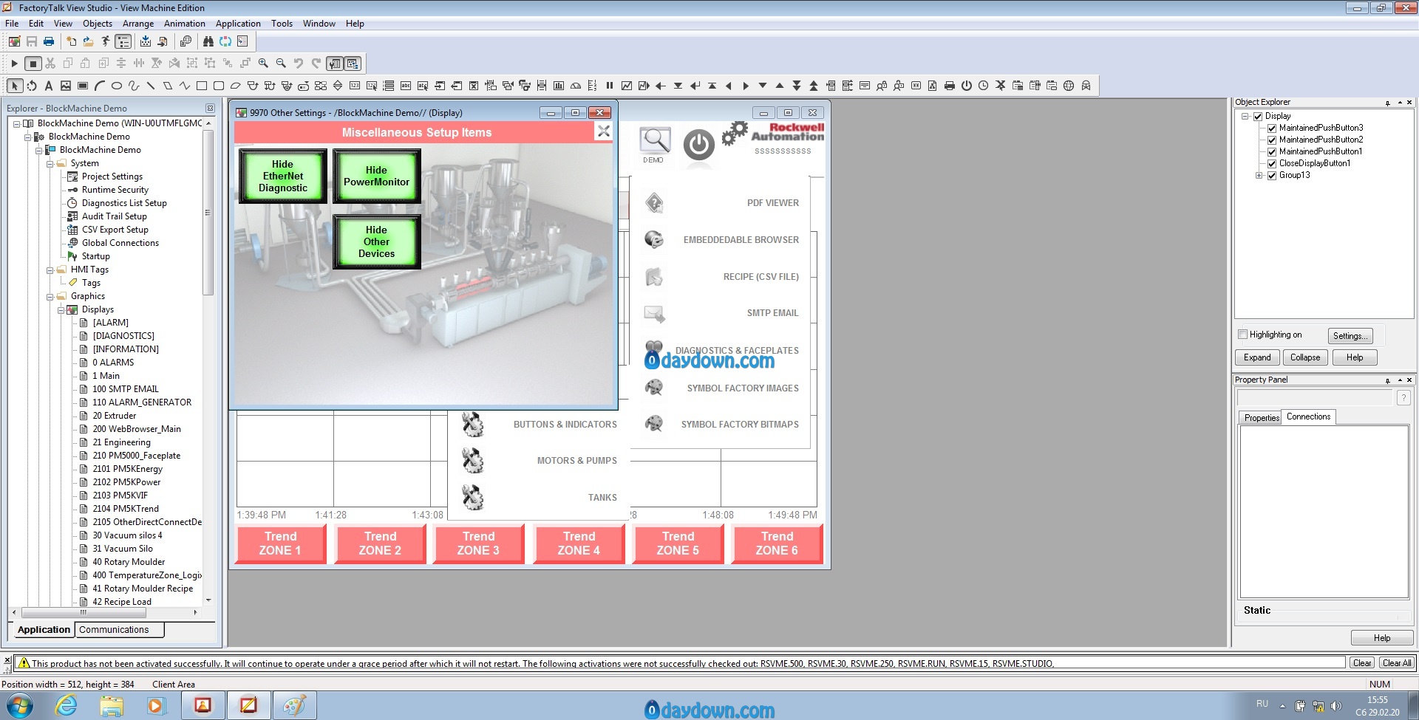Image resolution: width=1419 pixels, height=720 pixels.
Task: Select the Rounded Rectangle tool
Action: pyautogui.click(x=219, y=86)
